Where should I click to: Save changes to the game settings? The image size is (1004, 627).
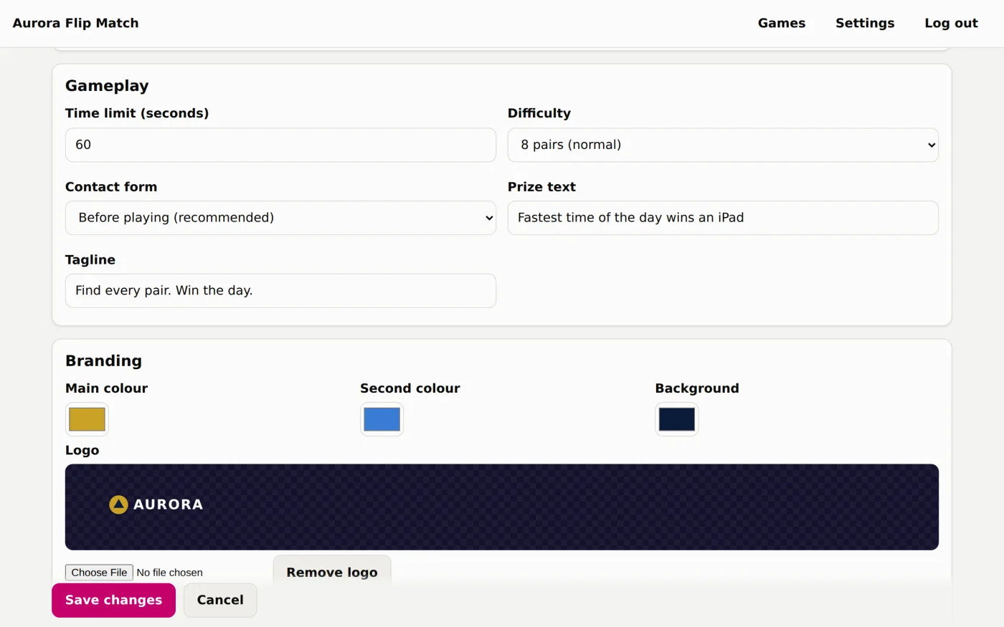[113, 600]
